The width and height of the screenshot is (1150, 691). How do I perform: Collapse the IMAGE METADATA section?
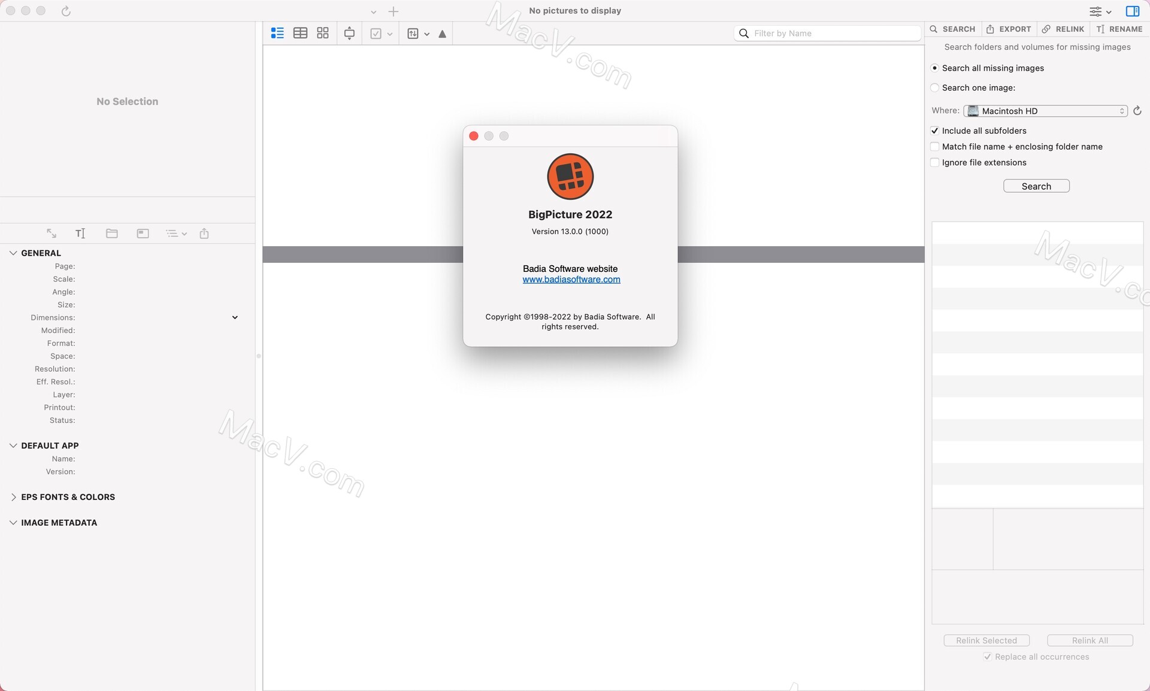13,523
